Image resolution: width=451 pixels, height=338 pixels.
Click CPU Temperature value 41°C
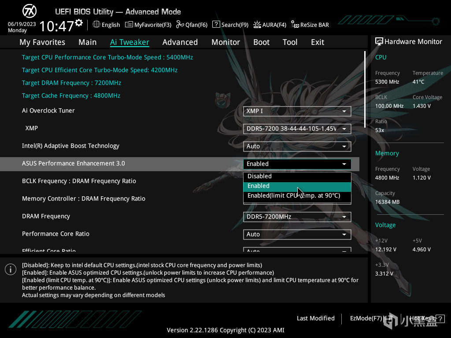(x=418, y=81)
